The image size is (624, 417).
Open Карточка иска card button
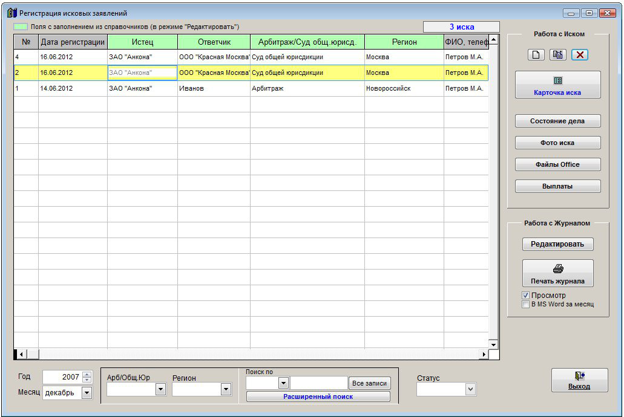point(557,85)
